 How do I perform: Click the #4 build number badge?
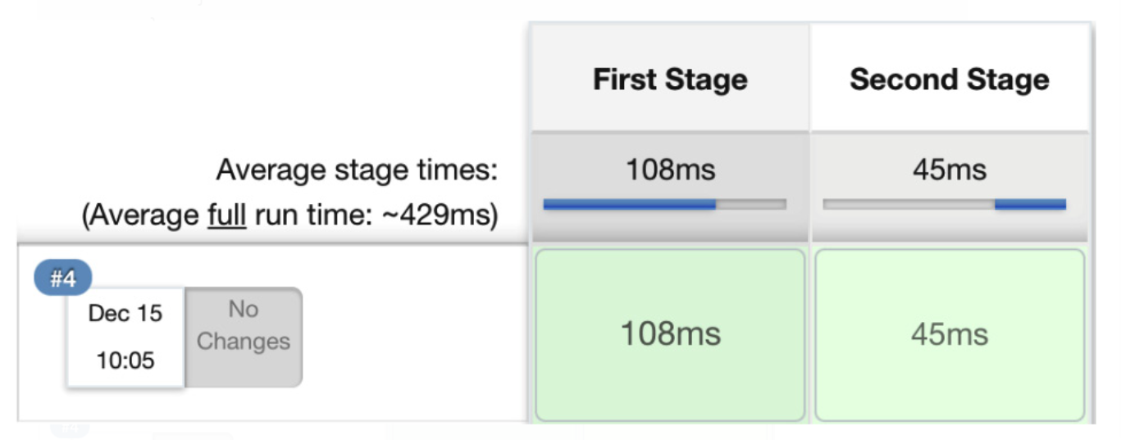(x=62, y=279)
